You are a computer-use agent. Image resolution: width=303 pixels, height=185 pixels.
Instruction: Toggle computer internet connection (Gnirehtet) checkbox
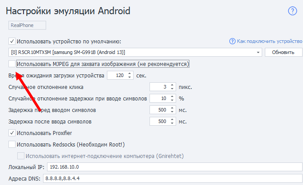pyautogui.click(x=20, y=156)
